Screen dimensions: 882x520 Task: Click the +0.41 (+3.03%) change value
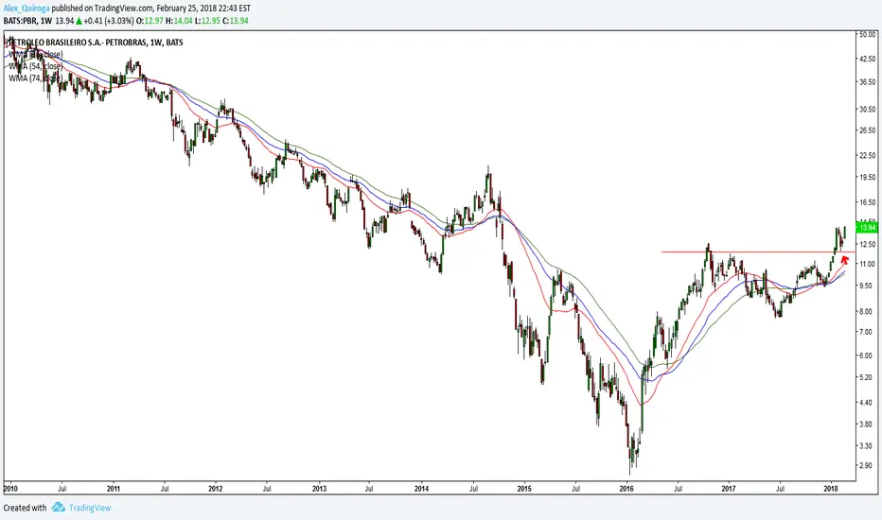click(x=109, y=21)
